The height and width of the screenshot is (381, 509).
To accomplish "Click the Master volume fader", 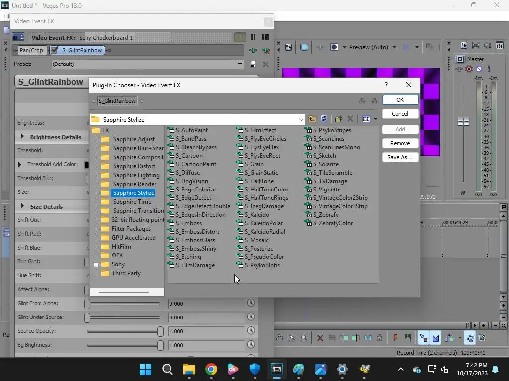I will coord(463,122).
